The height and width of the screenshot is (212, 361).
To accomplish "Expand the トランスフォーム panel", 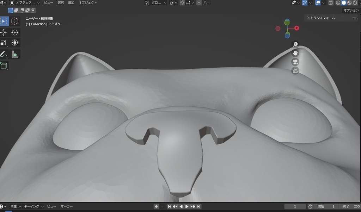I will [x=331, y=18].
